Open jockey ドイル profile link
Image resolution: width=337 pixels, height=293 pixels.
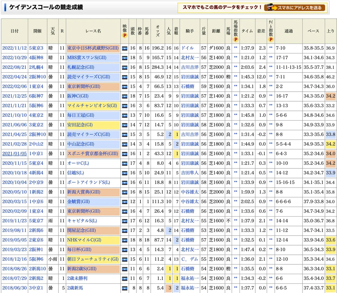187,48
